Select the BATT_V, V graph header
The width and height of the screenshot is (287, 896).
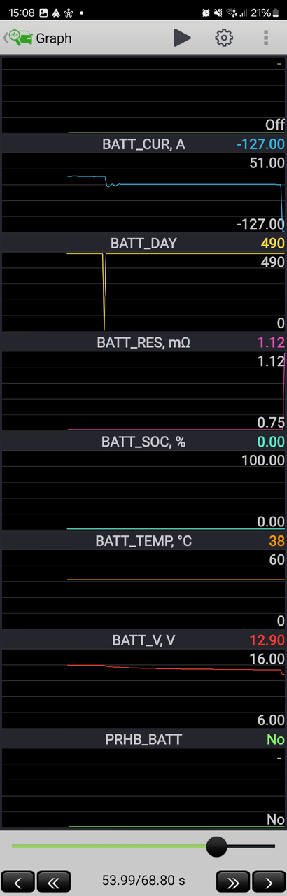coord(143,640)
